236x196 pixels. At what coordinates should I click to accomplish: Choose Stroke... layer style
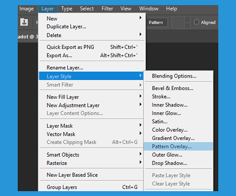coord(178,96)
